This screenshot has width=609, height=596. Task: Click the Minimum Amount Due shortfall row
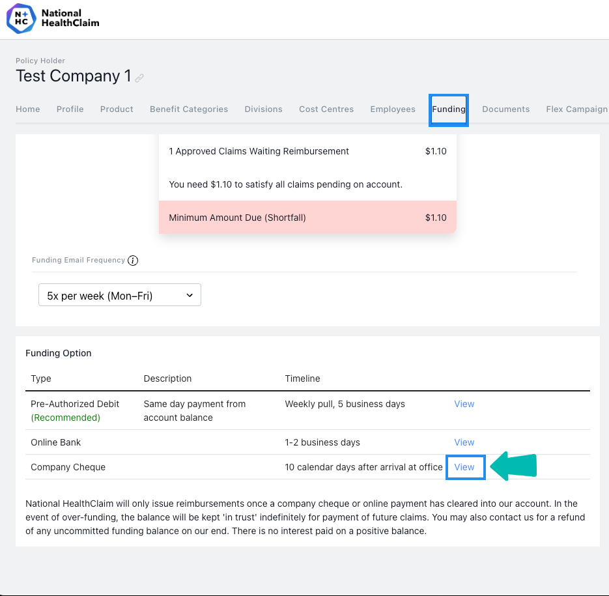pyautogui.click(x=307, y=218)
